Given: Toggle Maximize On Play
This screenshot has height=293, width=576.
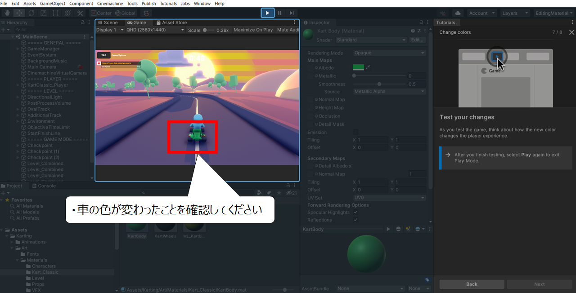Looking at the screenshot, I should (253, 30).
